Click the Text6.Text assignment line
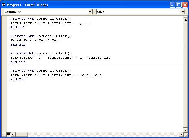The image size is (189, 138). click(x=56, y=75)
